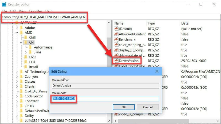Select the DriverVersion value name
The image size is (221, 124).
coord(128,61)
